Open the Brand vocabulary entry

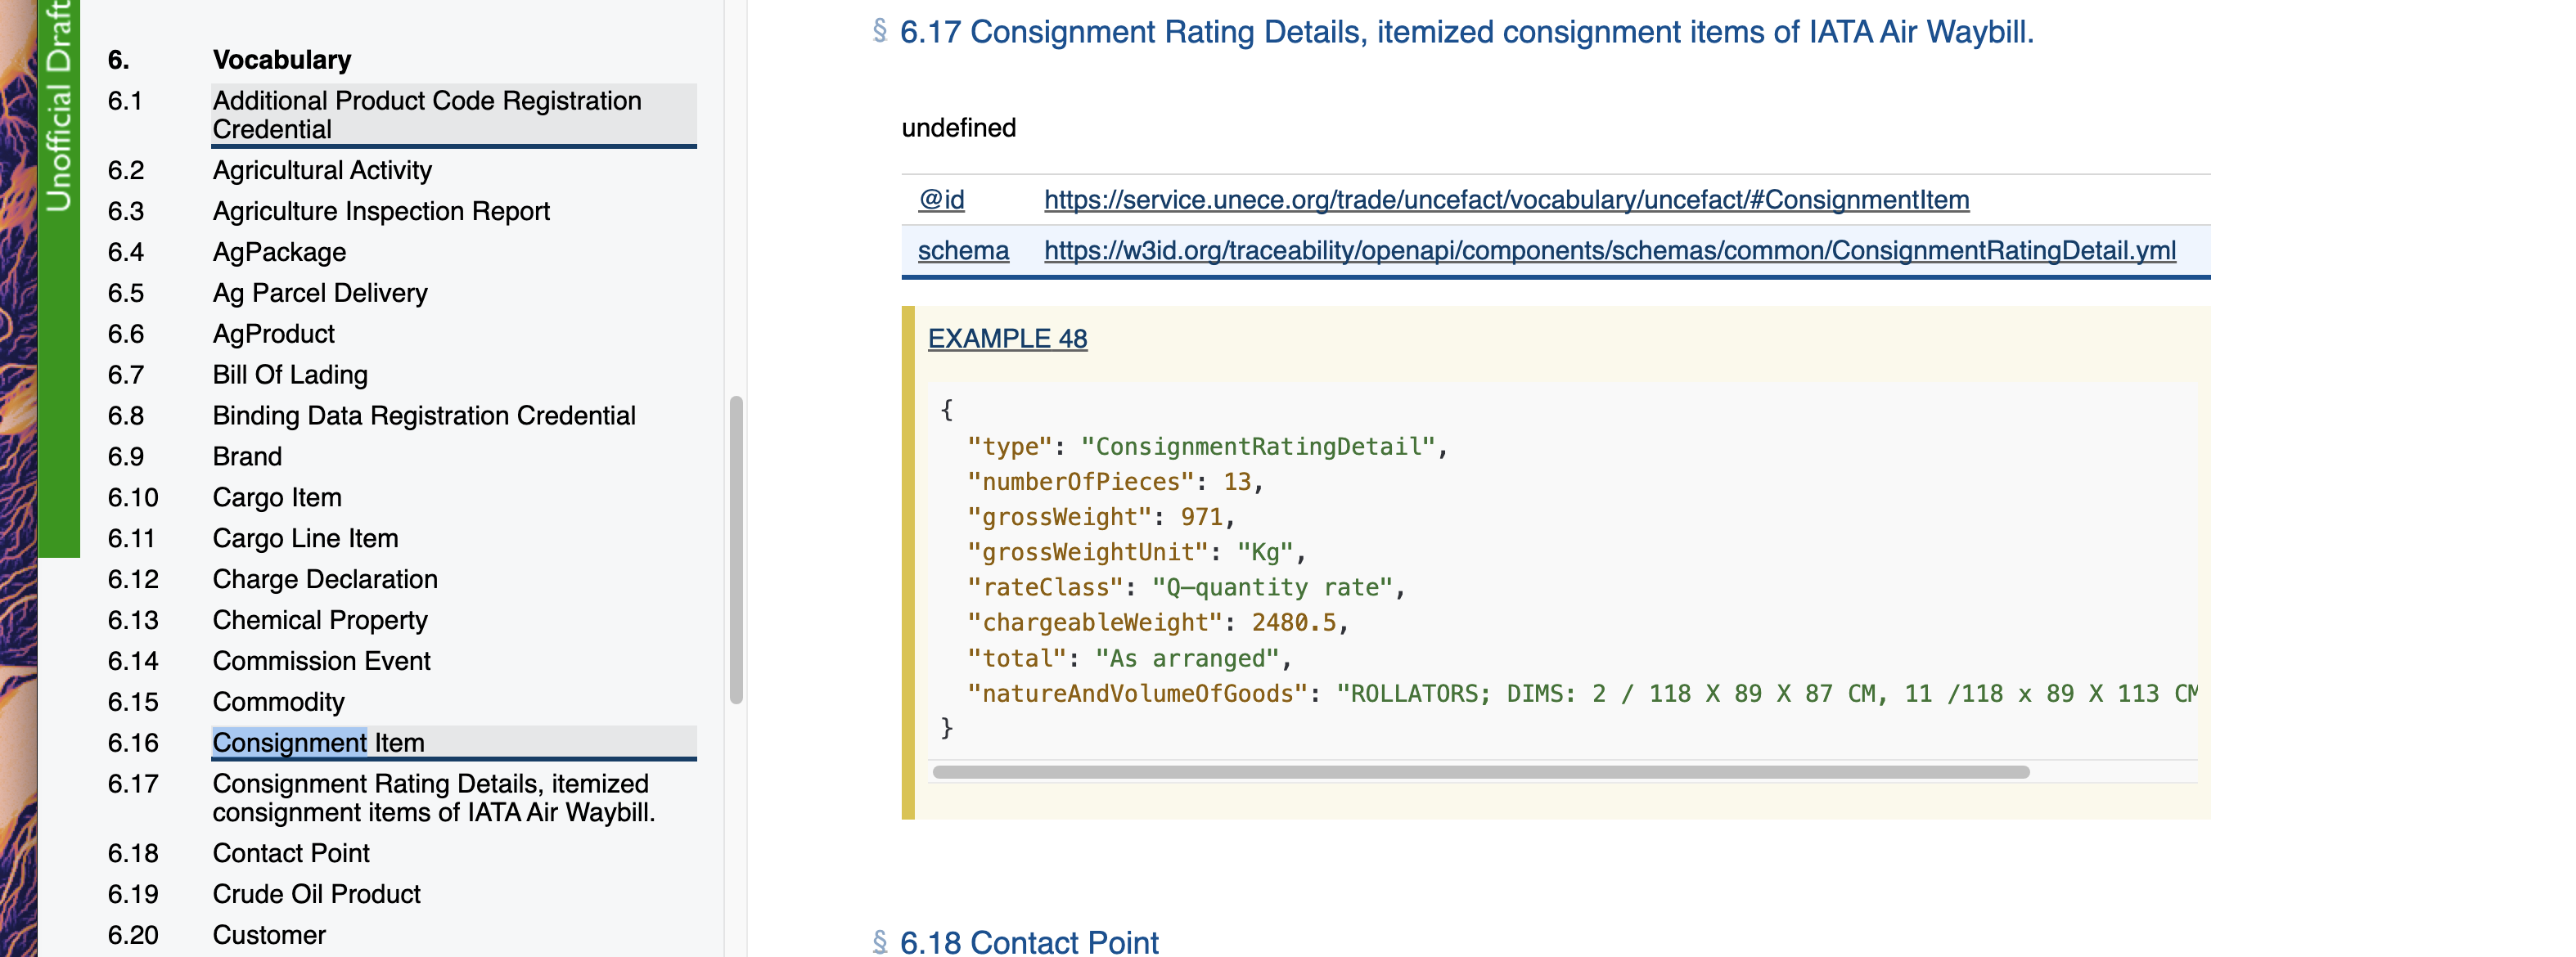coord(248,456)
